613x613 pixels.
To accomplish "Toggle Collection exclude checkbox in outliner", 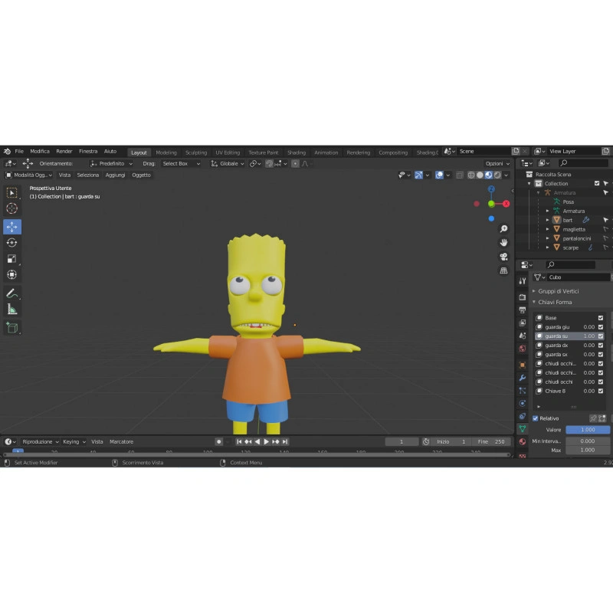I will point(597,183).
